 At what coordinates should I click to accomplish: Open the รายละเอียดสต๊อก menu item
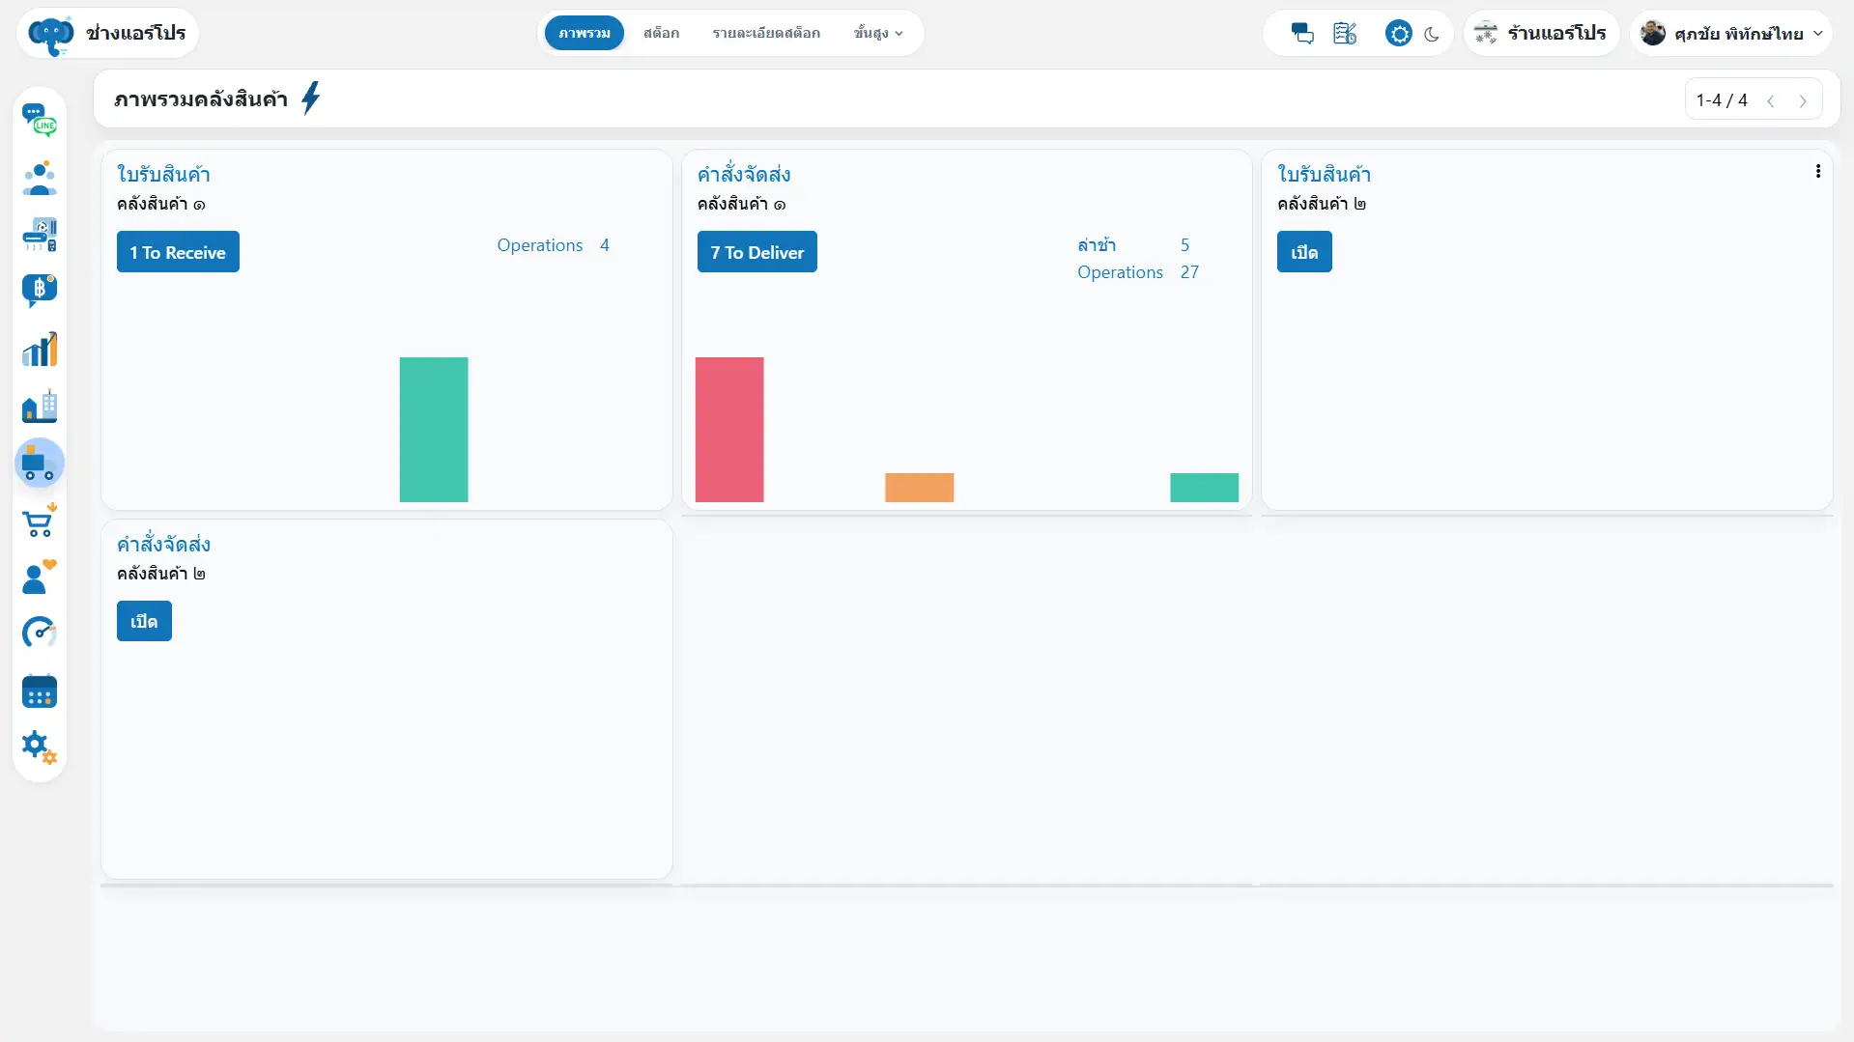click(x=766, y=33)
